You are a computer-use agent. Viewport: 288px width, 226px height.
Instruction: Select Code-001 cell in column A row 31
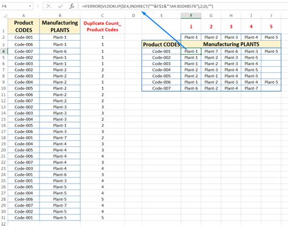pos(24,217)
